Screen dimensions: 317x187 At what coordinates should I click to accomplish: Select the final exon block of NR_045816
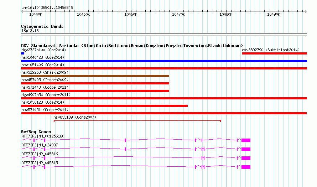pos(246,158)
